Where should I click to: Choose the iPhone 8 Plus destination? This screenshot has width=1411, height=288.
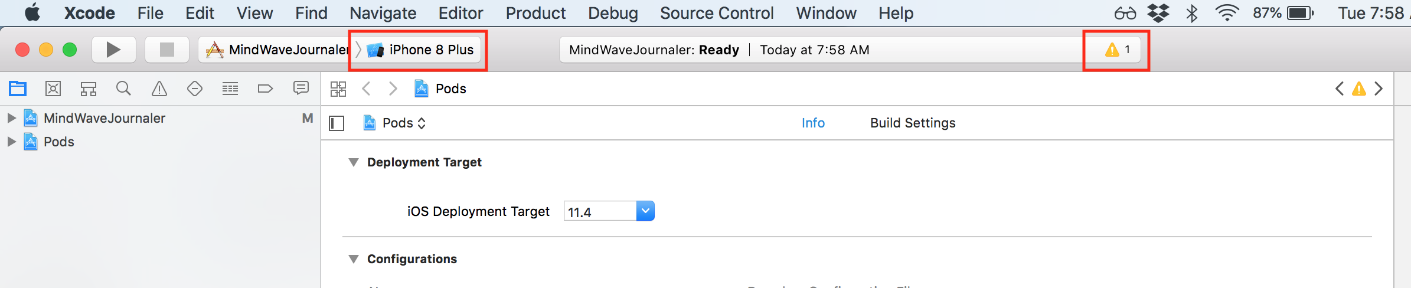[x=420, y=50]
